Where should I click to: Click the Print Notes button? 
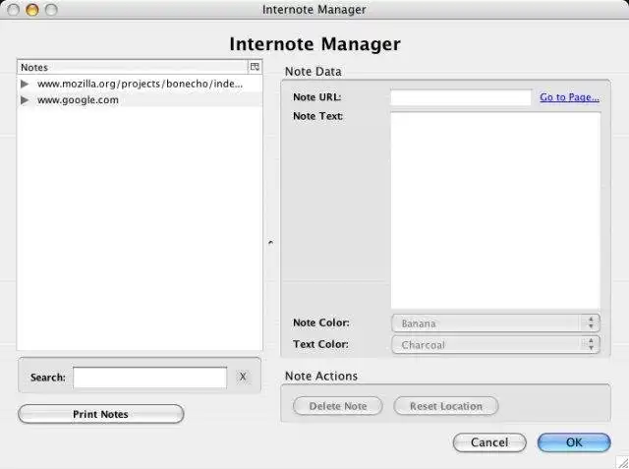coord(101,414)
